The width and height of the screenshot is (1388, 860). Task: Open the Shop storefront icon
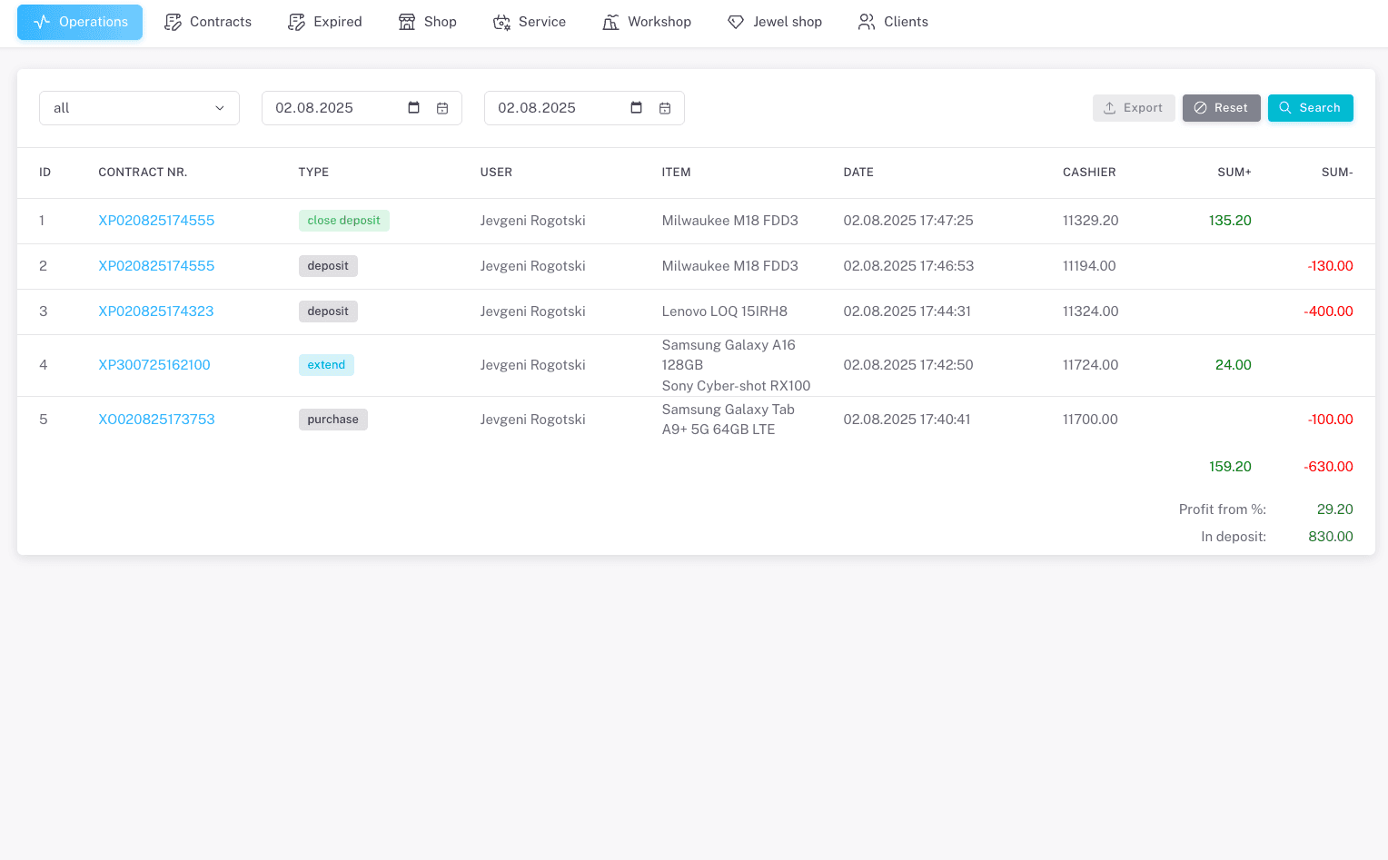click(x=406, y=21)
